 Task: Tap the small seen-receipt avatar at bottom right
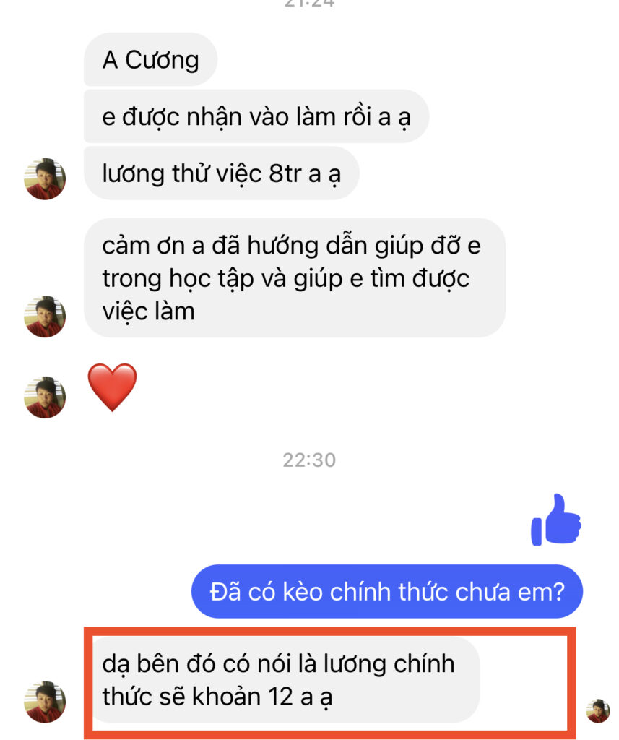click(x=598, y=711)
